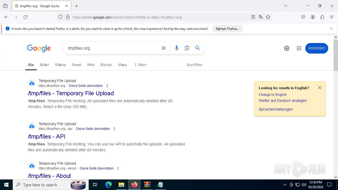Open Google quick settings gear
338x190 pixels.
[x=287, y=48]
